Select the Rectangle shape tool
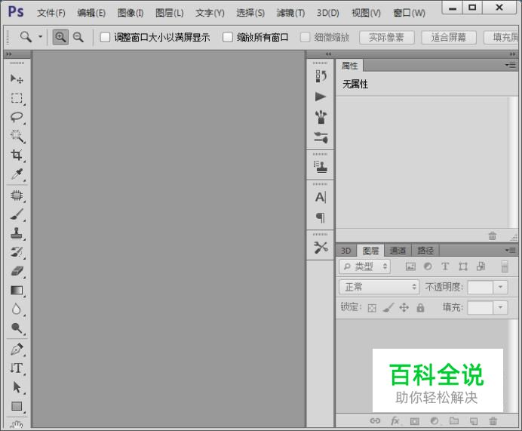This screenshot has height=431, width=522. [x=17, y=406]
